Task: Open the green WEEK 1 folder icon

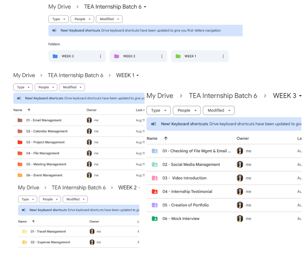Action: click(x=178, y=56)
